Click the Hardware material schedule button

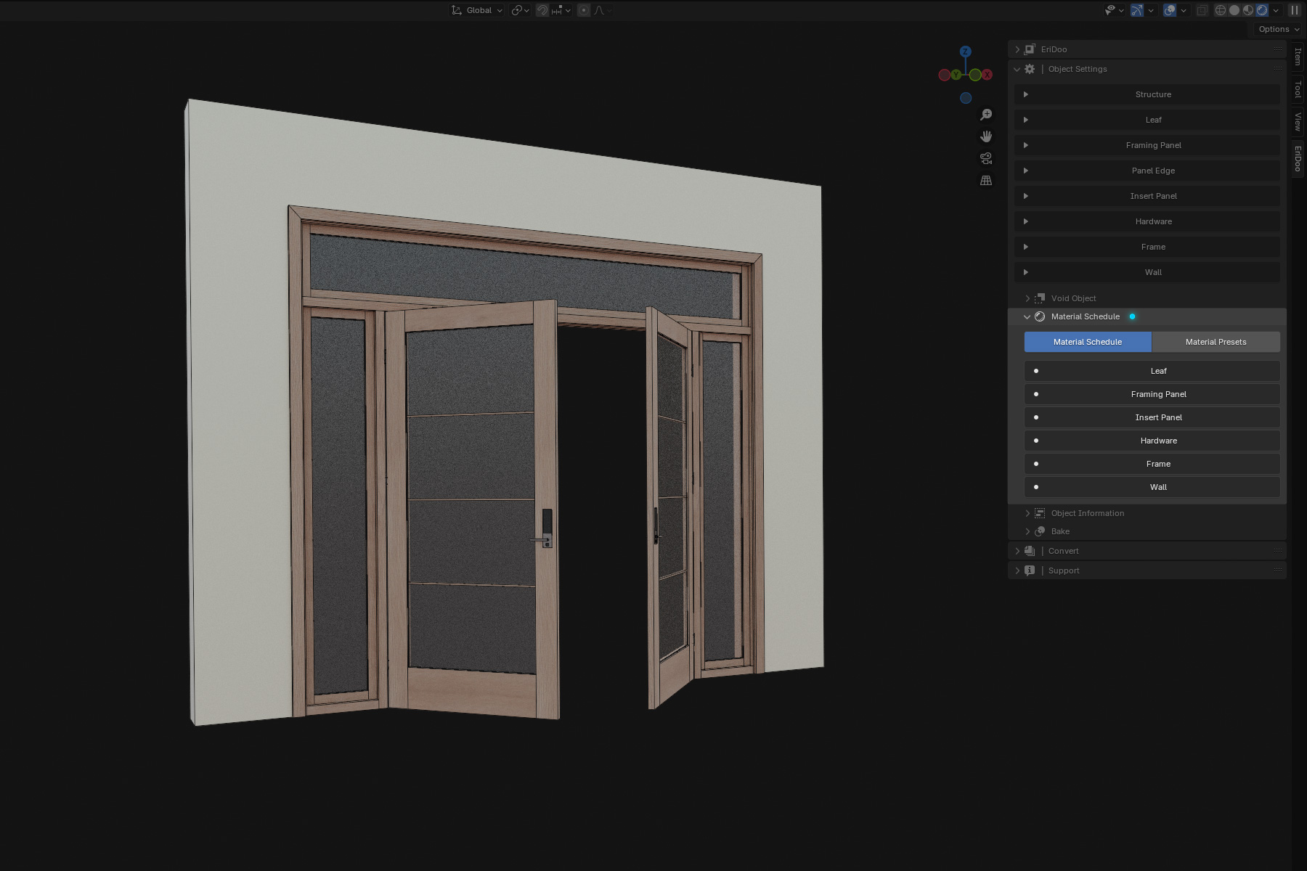point(1158,441)
